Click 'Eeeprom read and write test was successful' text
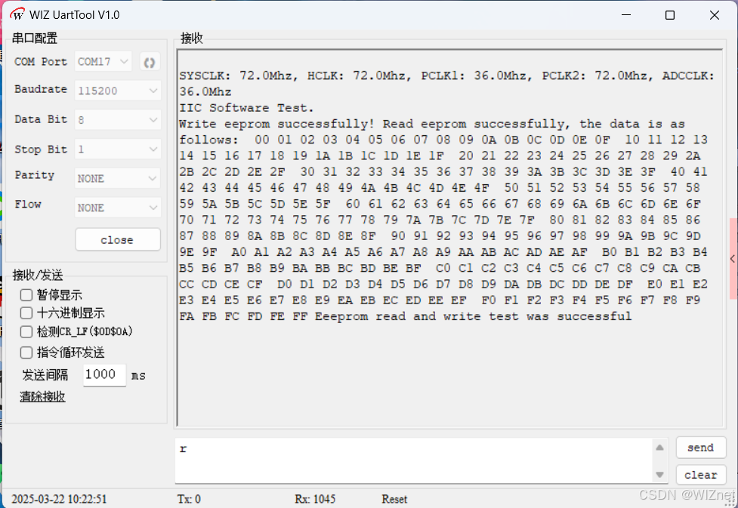 [473, 316]
